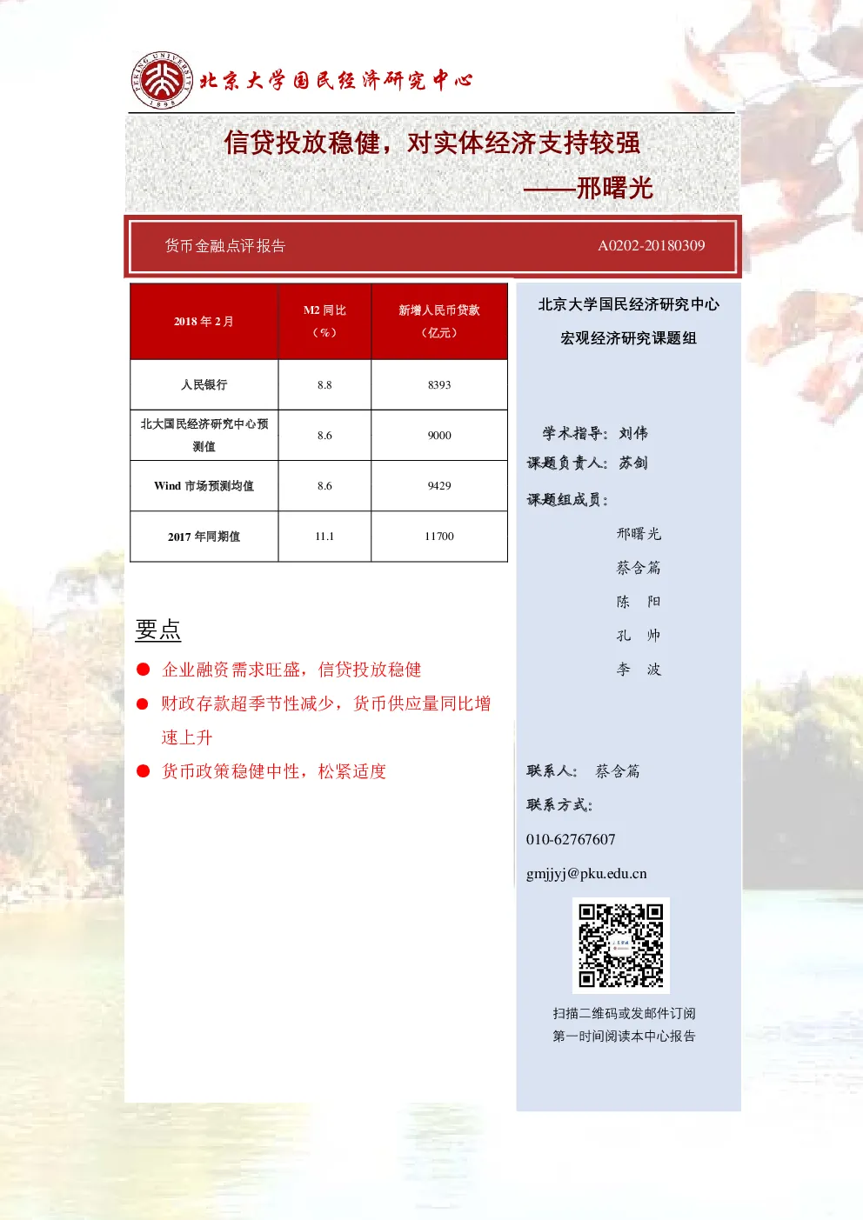Image resolution: width=863 pixels, height=1220 pixels.
Task: Select the M2 value 11.1
Action: point(324,537)
